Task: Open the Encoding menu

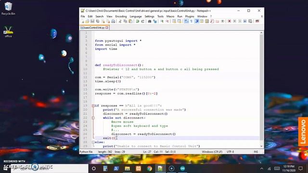Action: pos(121,16)
